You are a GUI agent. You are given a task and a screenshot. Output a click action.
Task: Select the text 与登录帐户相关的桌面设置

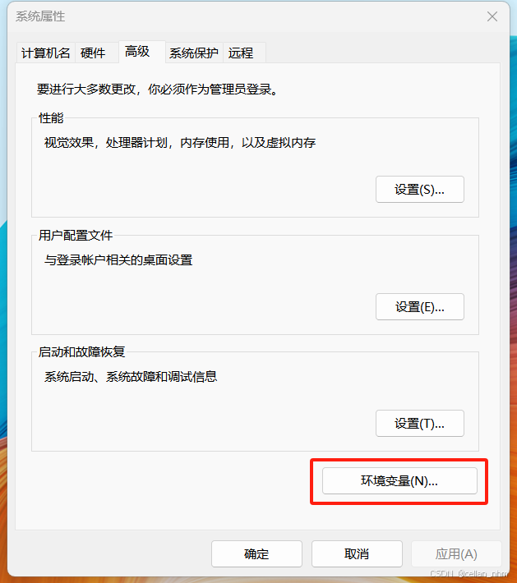click(x=118, y=260)
